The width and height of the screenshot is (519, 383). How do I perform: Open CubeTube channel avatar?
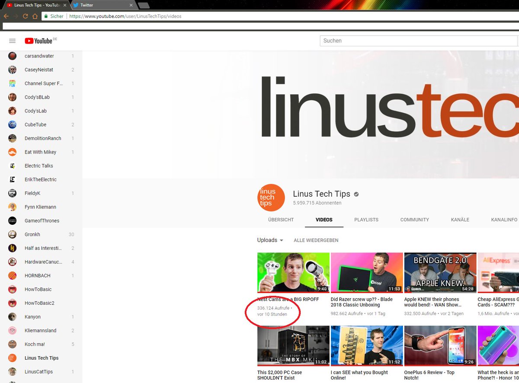coord(13,124)
